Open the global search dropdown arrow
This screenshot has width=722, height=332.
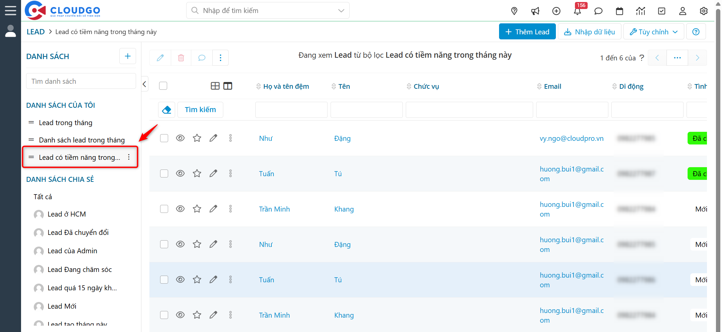[341, 11]
